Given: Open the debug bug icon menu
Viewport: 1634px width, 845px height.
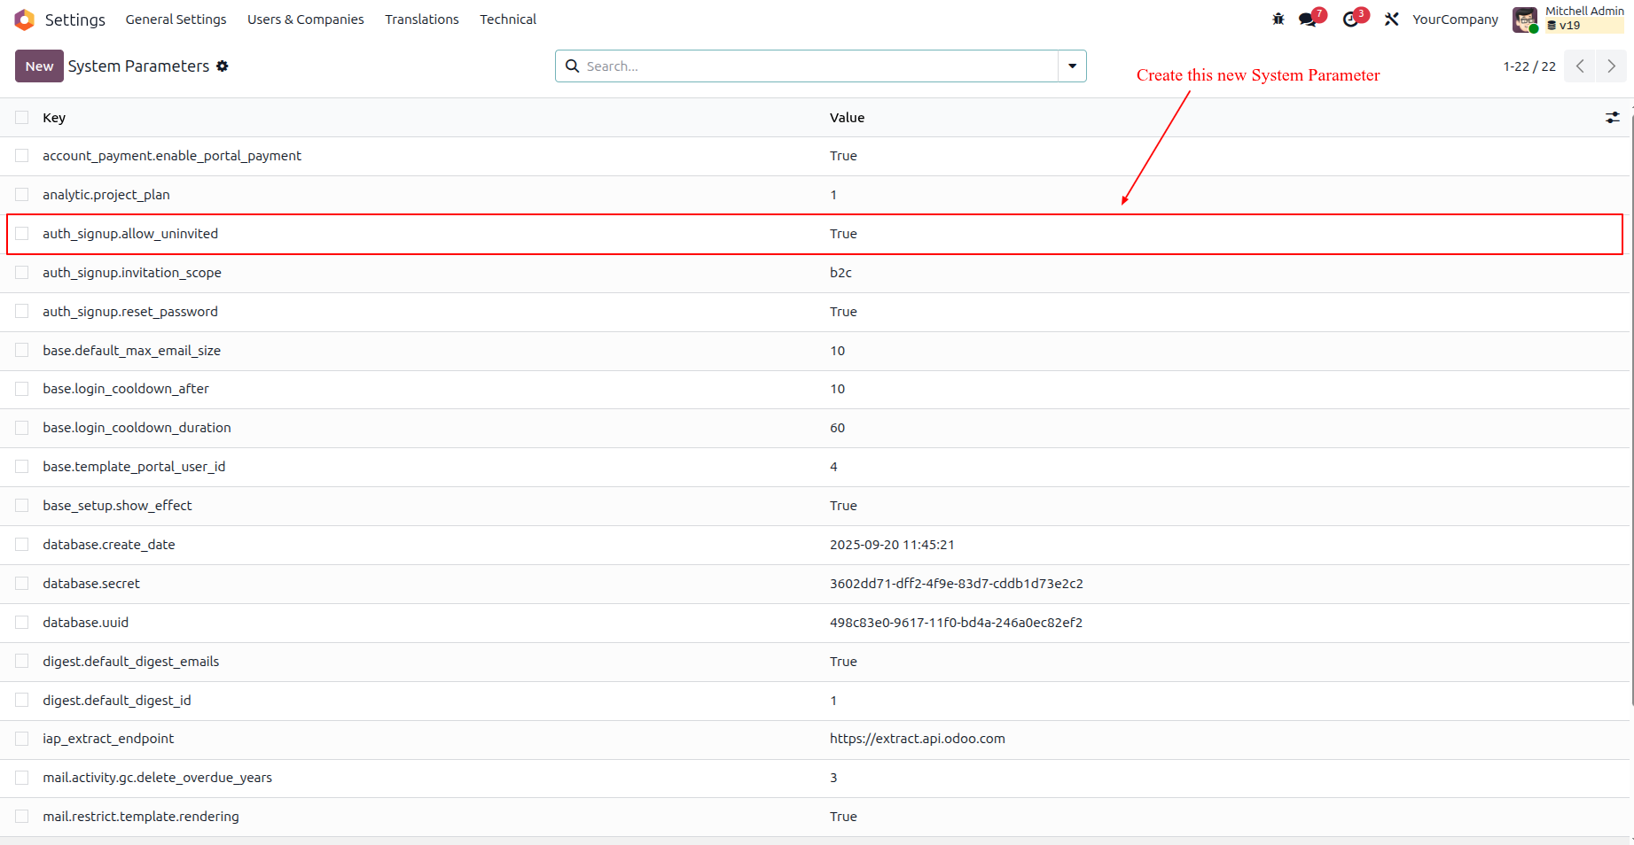Looking at the screenshot, I should (1278, 19).
